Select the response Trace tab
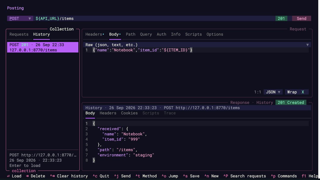The height and width of the screenshot is (180, 320). 170,113
